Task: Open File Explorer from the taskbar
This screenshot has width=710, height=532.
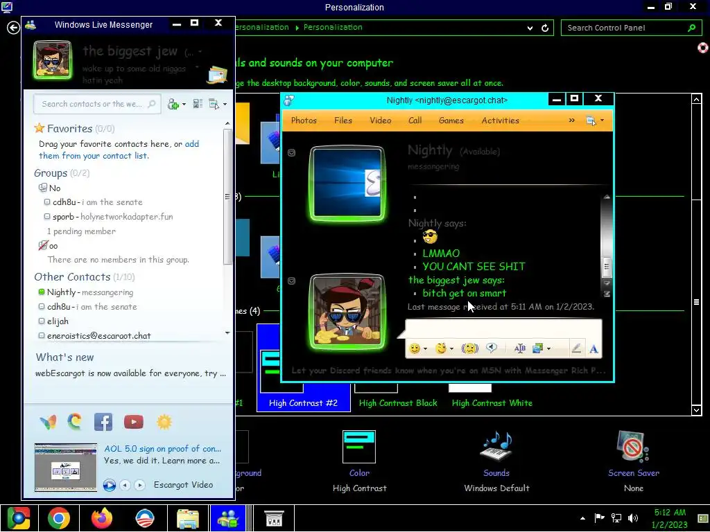Action: pyautogui.click(x=188, y=518)
